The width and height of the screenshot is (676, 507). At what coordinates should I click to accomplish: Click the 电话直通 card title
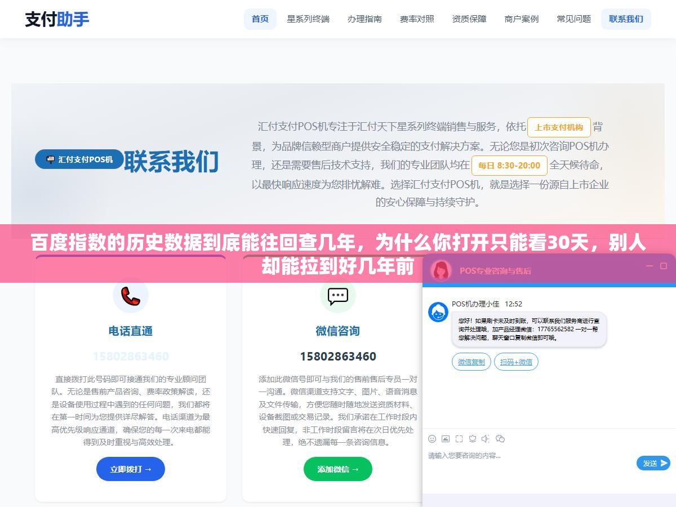click(x=131, y=331)
